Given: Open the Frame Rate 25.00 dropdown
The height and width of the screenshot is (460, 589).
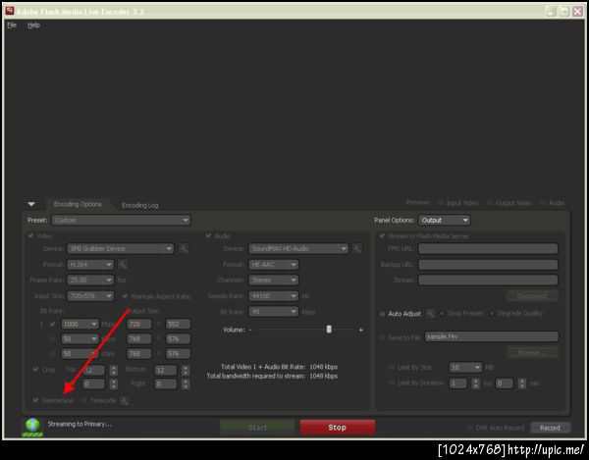Looking at the screenshot, I should coord(90,280).
